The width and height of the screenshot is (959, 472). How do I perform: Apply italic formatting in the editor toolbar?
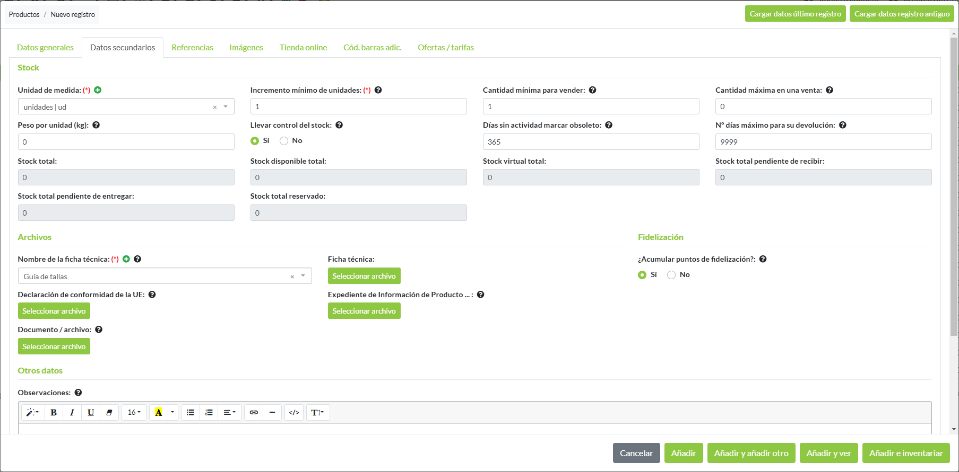72,413
